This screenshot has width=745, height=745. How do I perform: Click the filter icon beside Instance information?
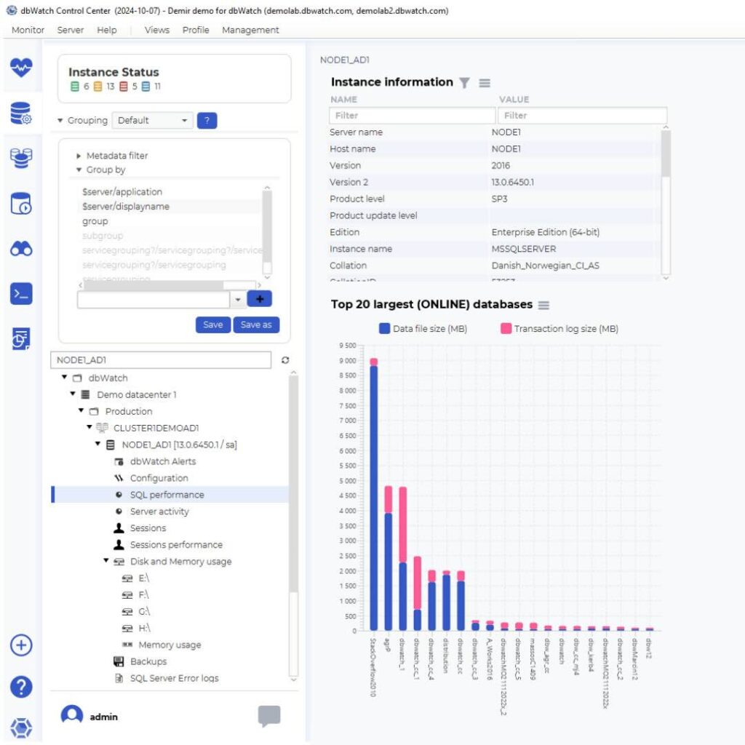point(466,82)
